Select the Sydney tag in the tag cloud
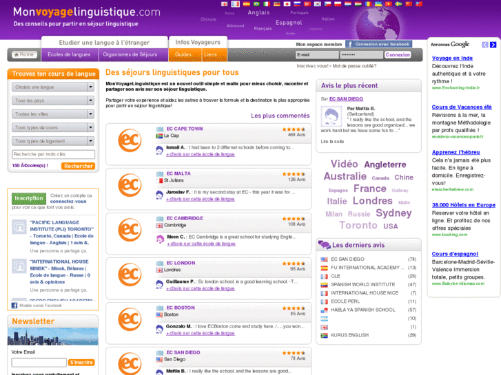The width and height of the screenshot is (501, 375). click(x=393, y=213)
